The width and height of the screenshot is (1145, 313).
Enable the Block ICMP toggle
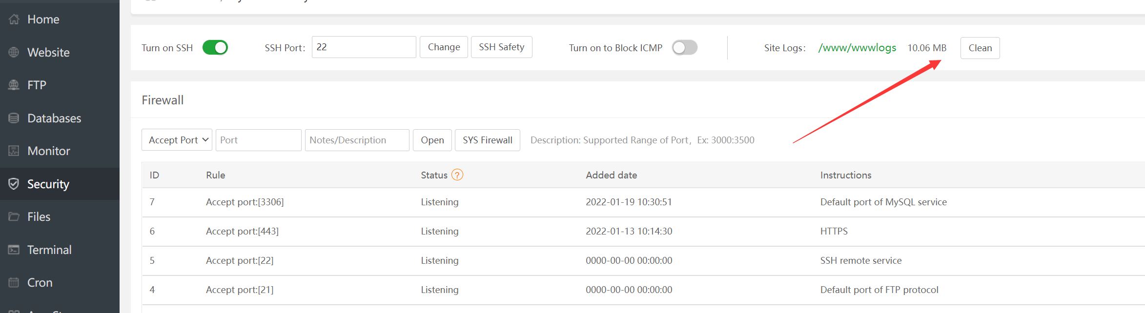pyautogui.click(x=684, y=48)
